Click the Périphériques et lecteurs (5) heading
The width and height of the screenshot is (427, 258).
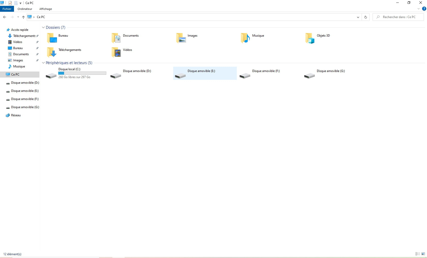[x=69, y=63]
